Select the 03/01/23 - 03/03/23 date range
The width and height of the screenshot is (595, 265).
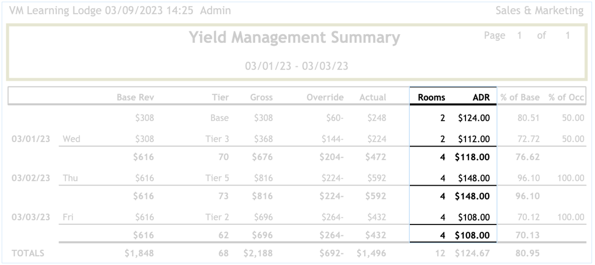click(297, 66)
